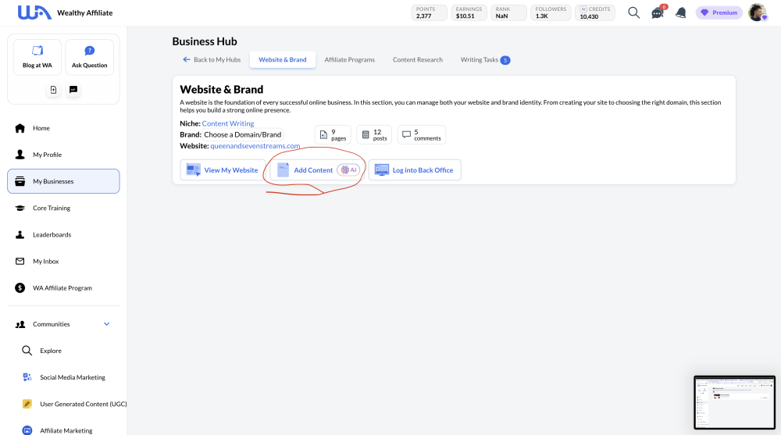The image size is (781, 435).
Task: Switch to Content Research tab
Action: (x=417, y=60)
